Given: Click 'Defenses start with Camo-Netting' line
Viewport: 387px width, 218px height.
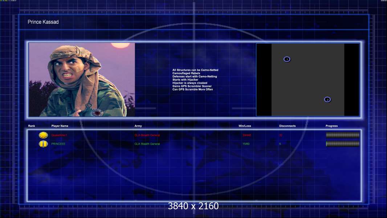Looking at the screenshot, I should 195,77.
